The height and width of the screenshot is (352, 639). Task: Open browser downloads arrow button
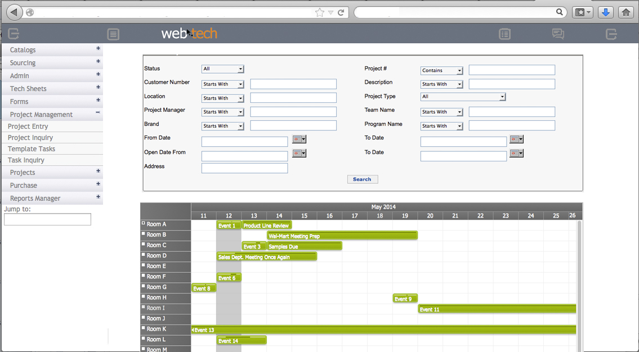606,12
